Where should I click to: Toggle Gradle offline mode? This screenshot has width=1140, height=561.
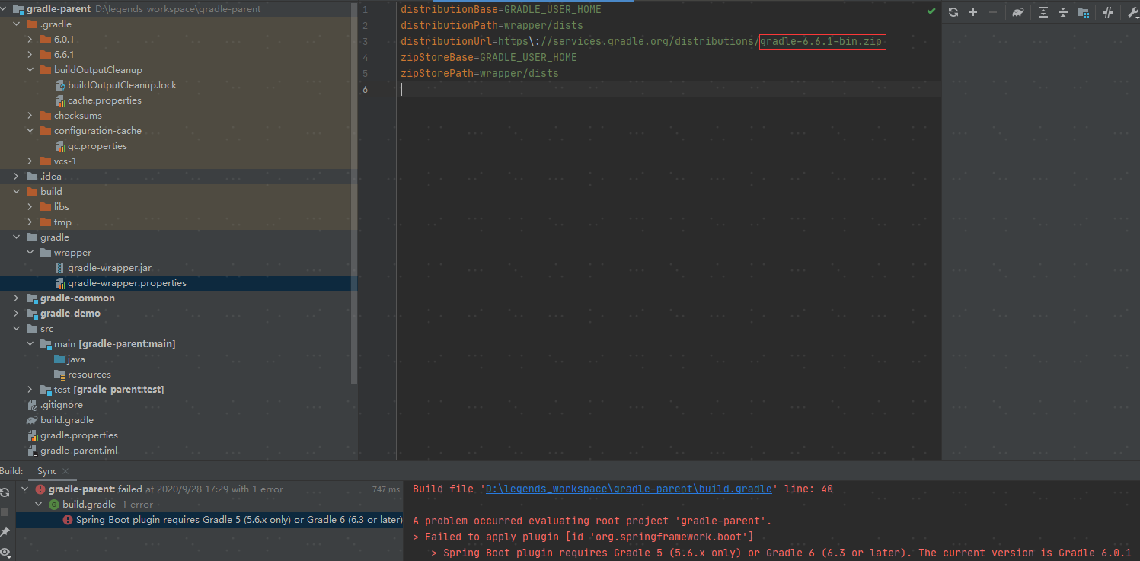(1108, 12)
